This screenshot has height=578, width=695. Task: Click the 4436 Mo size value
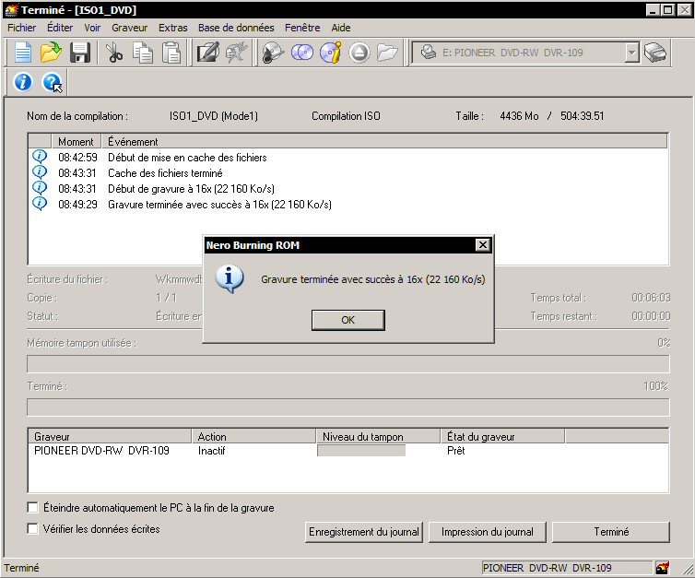pos(519,115)
